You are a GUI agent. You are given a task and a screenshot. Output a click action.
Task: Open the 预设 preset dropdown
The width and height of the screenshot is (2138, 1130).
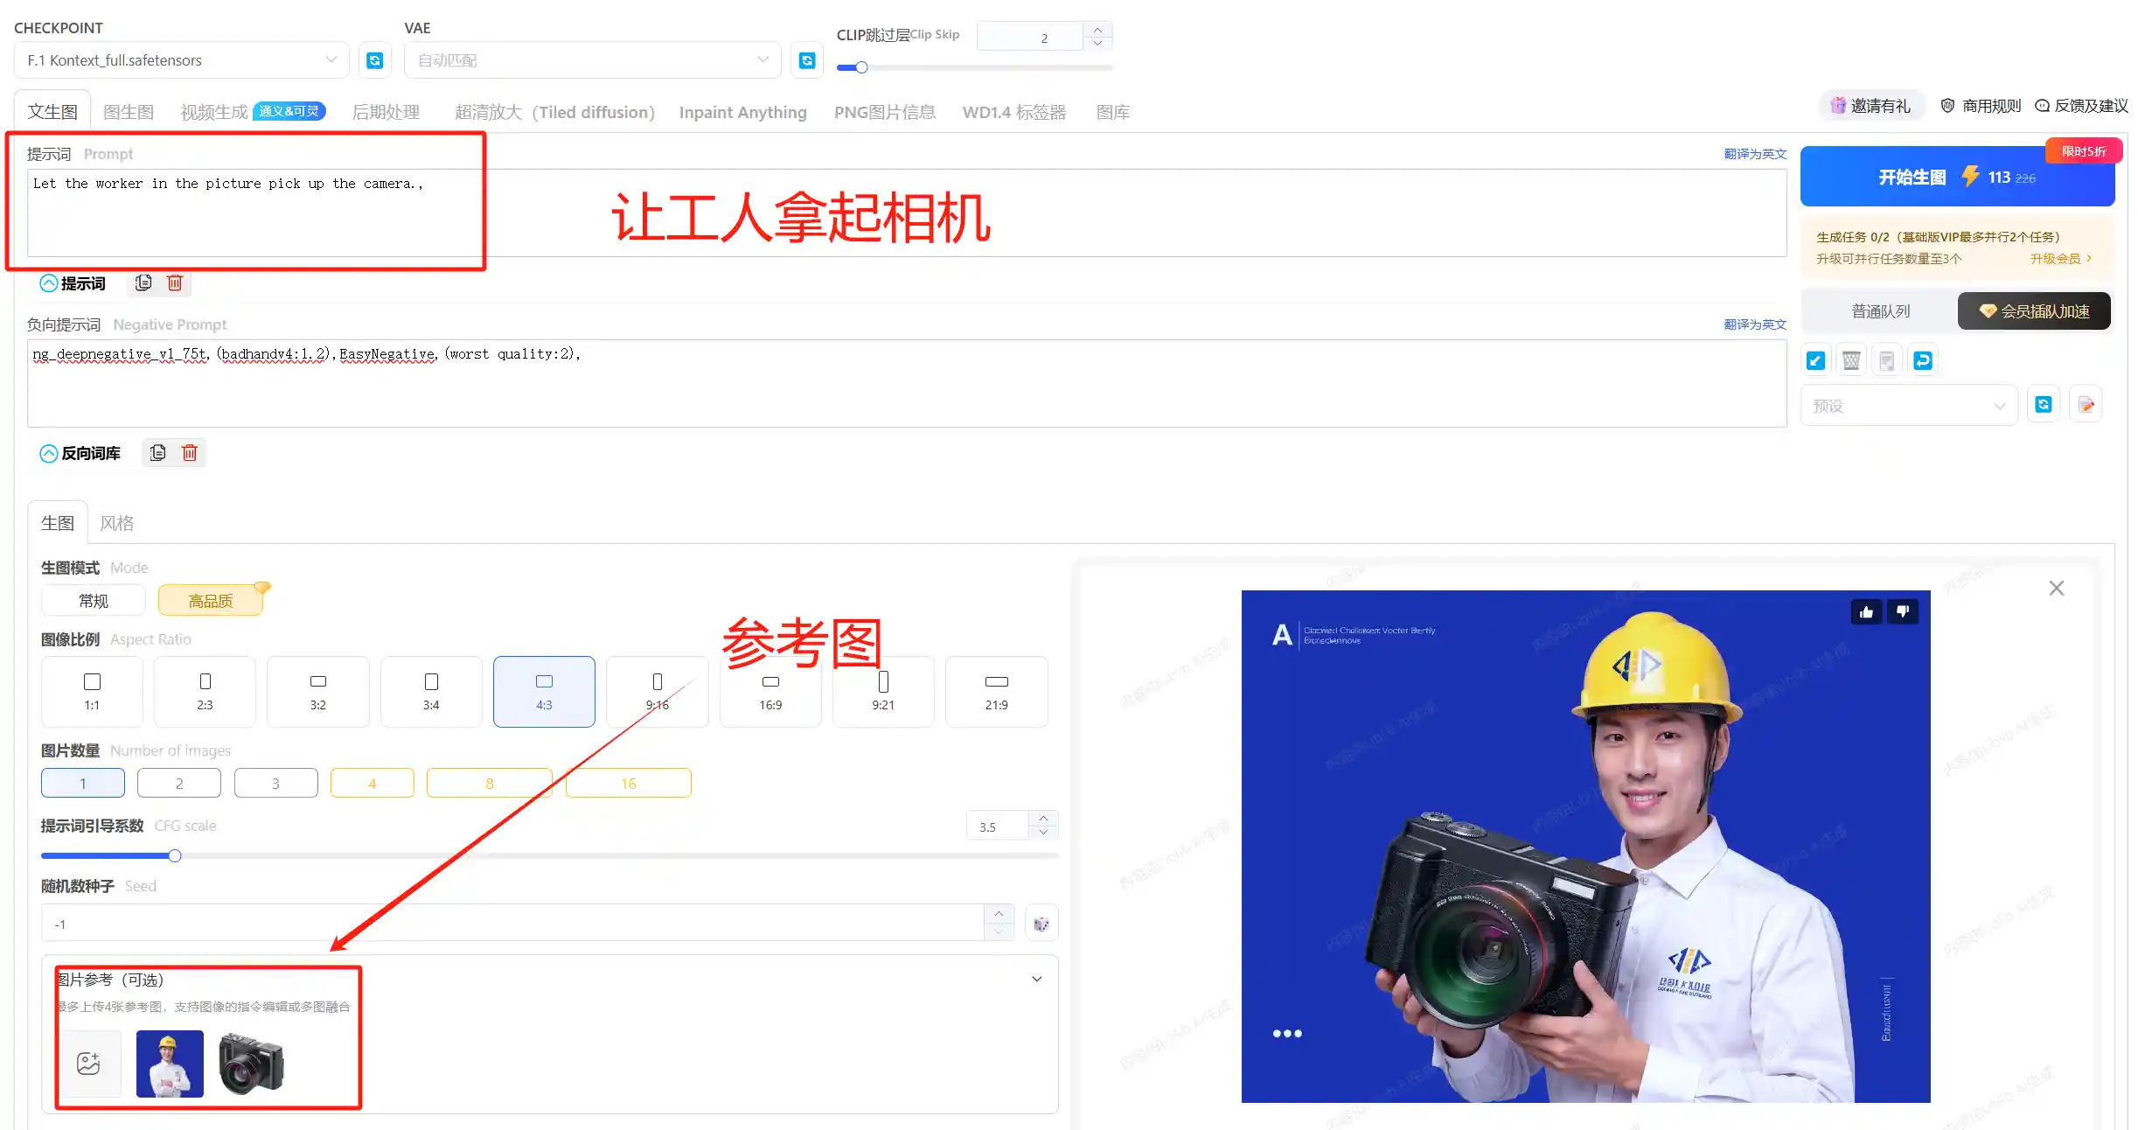pos(1908,406)
